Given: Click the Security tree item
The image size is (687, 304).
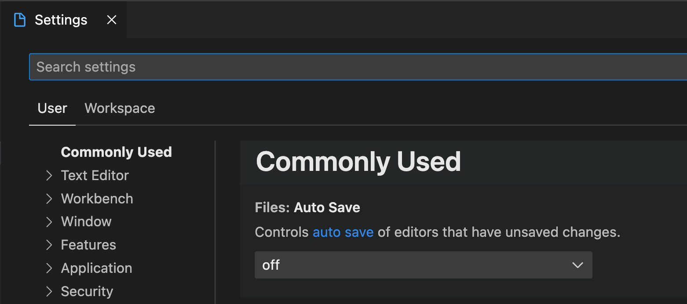Looking at the screenshot, I should click(87, 291).
